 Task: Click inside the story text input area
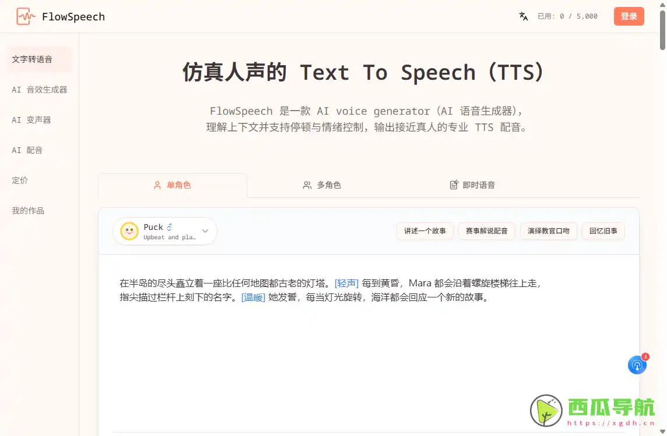[368, 344]
